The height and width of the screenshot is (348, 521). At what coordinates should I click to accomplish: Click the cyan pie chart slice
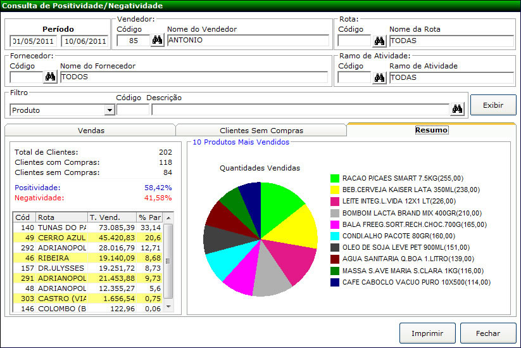(x=229, y=258)
